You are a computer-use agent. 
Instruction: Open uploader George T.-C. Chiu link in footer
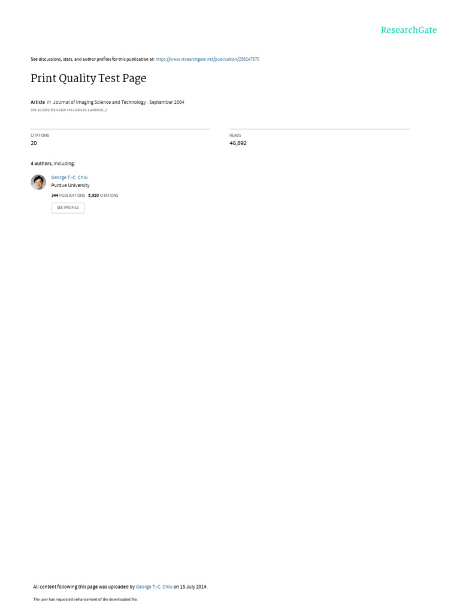pyautogui.click(x=154, y=586)
